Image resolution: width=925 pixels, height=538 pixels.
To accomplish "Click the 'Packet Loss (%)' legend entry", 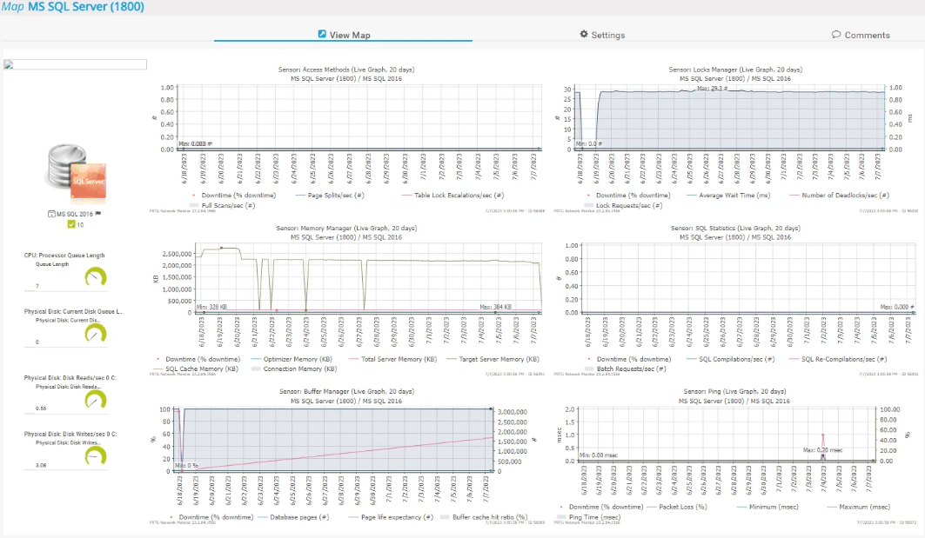I will [x=677, y=507].
